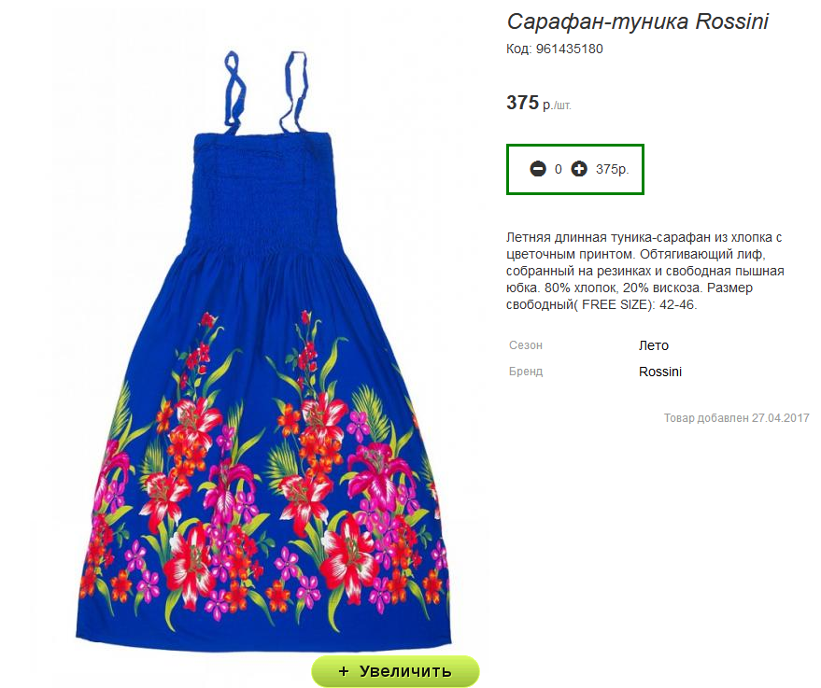Click the Rossini brand value

(x=660, y=372)
